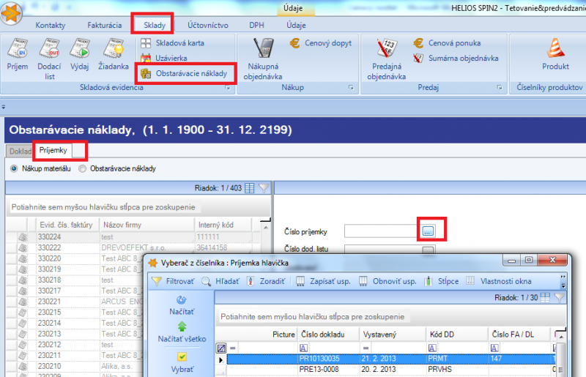Switch to the Fakturácia ribbon tab

pos(104,25)
